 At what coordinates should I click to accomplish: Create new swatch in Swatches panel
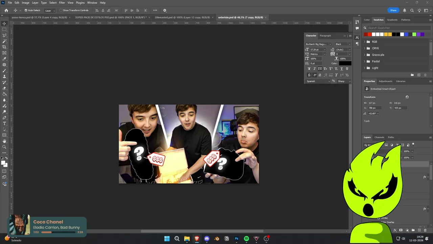tap(419, 75)
